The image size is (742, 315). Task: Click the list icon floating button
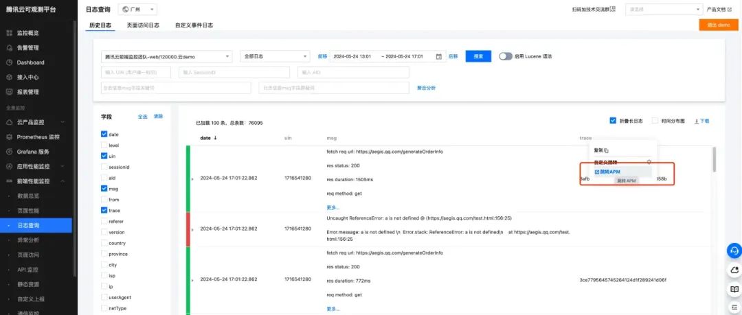[x=734, y=307]
